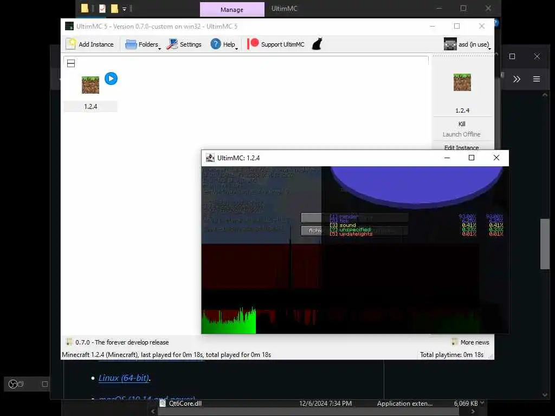The width and height of the screenshot is (555, 416).
Task: Click the Explorer horizontal scrollbar left arrow
Action: [153, 412]
